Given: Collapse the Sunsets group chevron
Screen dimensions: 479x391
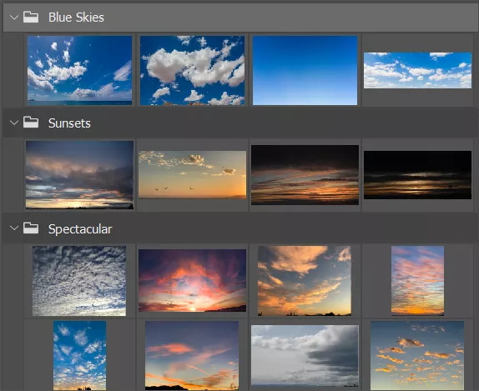Looking at the screenshot, I should [14, 123].
